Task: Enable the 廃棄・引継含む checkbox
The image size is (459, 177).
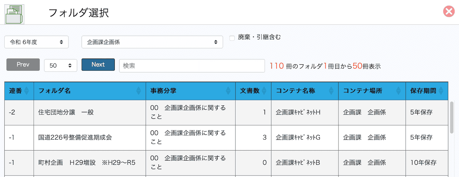Action: click(x=232, y=38)
